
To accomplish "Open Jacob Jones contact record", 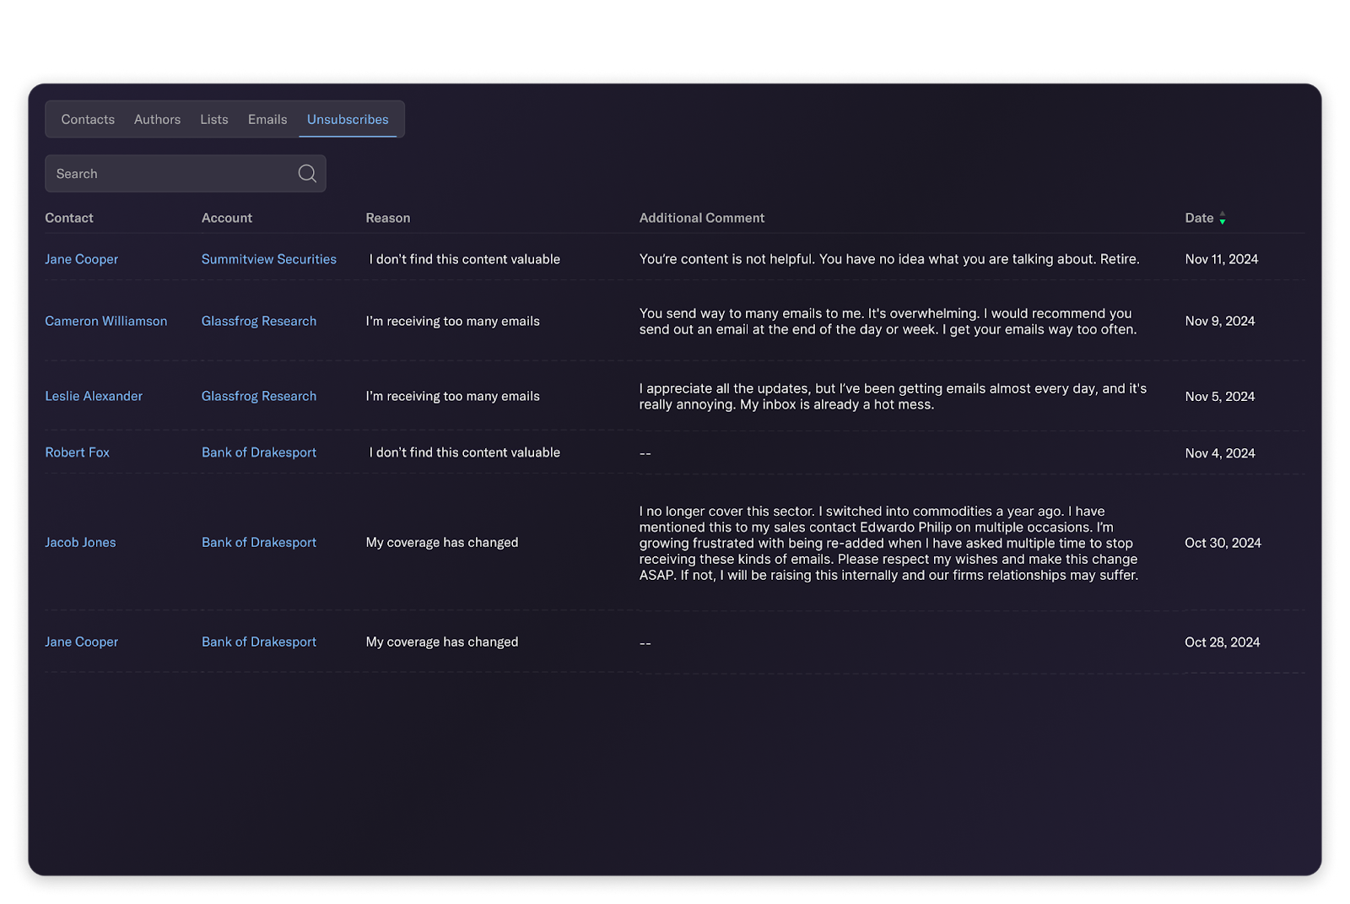I will click(80, 543).
